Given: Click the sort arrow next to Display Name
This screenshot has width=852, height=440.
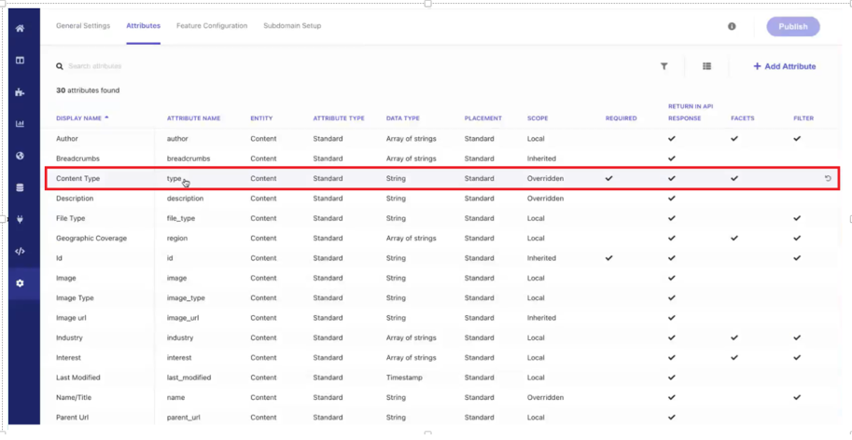Looking at the screenshot, I should pos(106,117).
